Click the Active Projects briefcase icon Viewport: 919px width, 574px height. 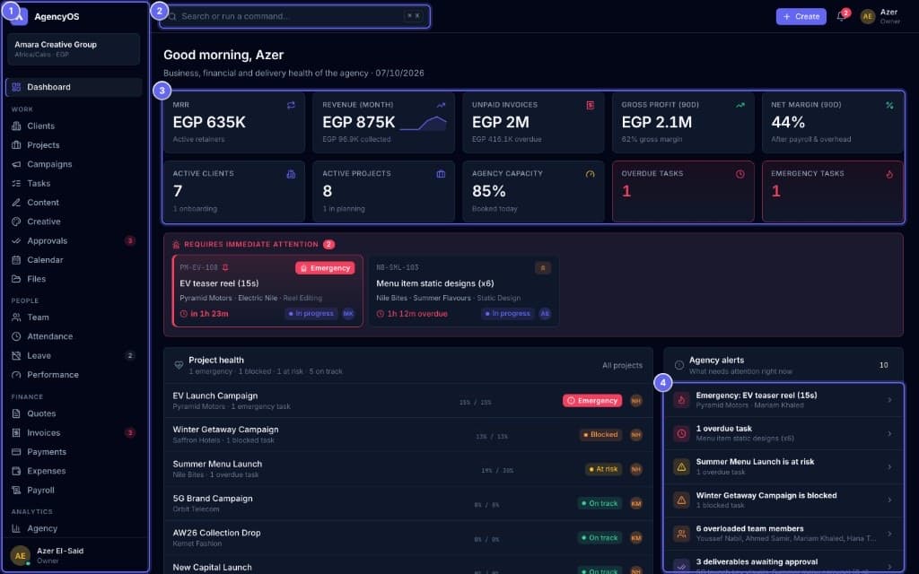pyautogui.click(x=441, y=174)
